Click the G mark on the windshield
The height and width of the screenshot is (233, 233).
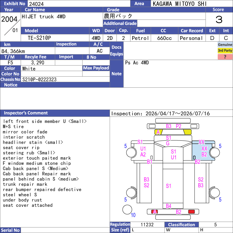(168, 143)
